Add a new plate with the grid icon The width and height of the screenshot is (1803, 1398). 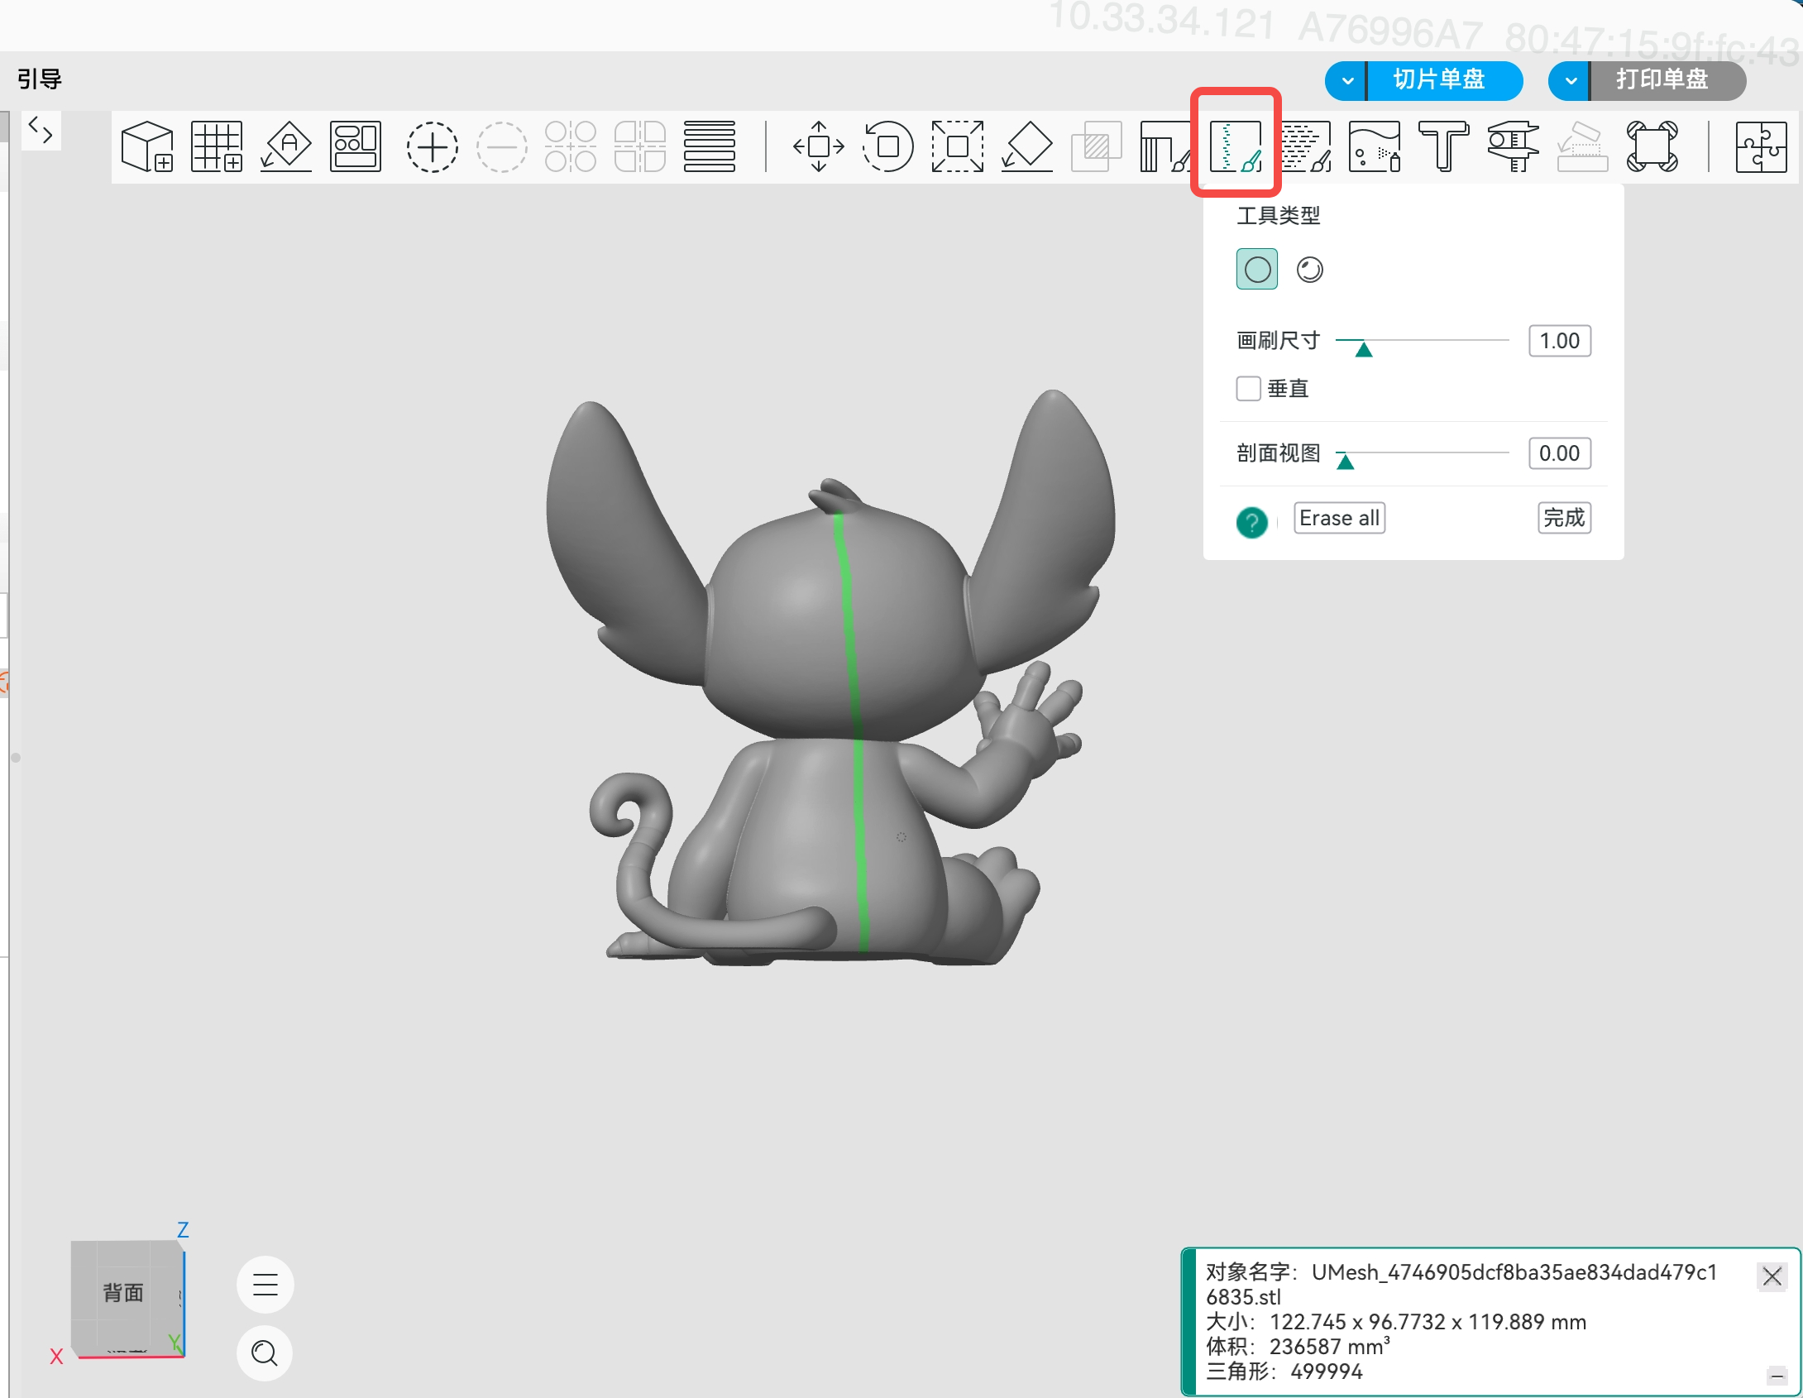[217, 146]
